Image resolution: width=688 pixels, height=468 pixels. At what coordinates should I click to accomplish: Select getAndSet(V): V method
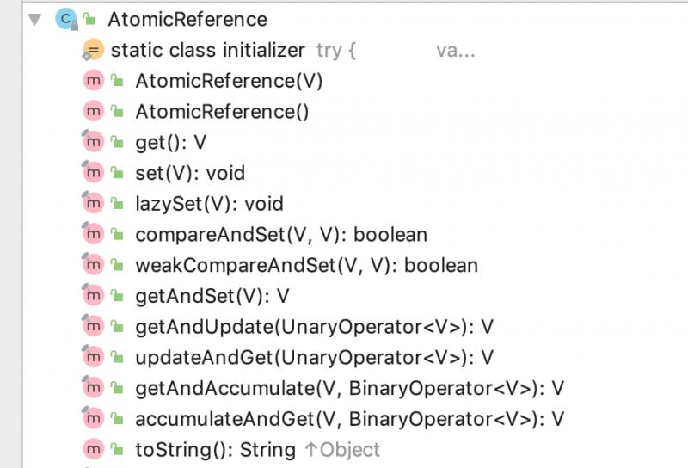[212, 296]
